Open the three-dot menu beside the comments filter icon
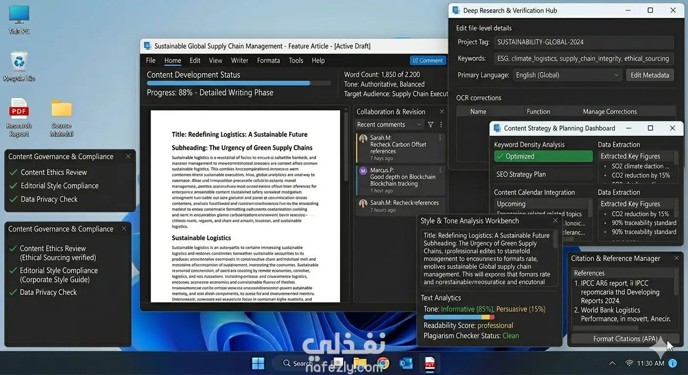The width and height of the screenshot is (688, 375). tap(441, 125)
